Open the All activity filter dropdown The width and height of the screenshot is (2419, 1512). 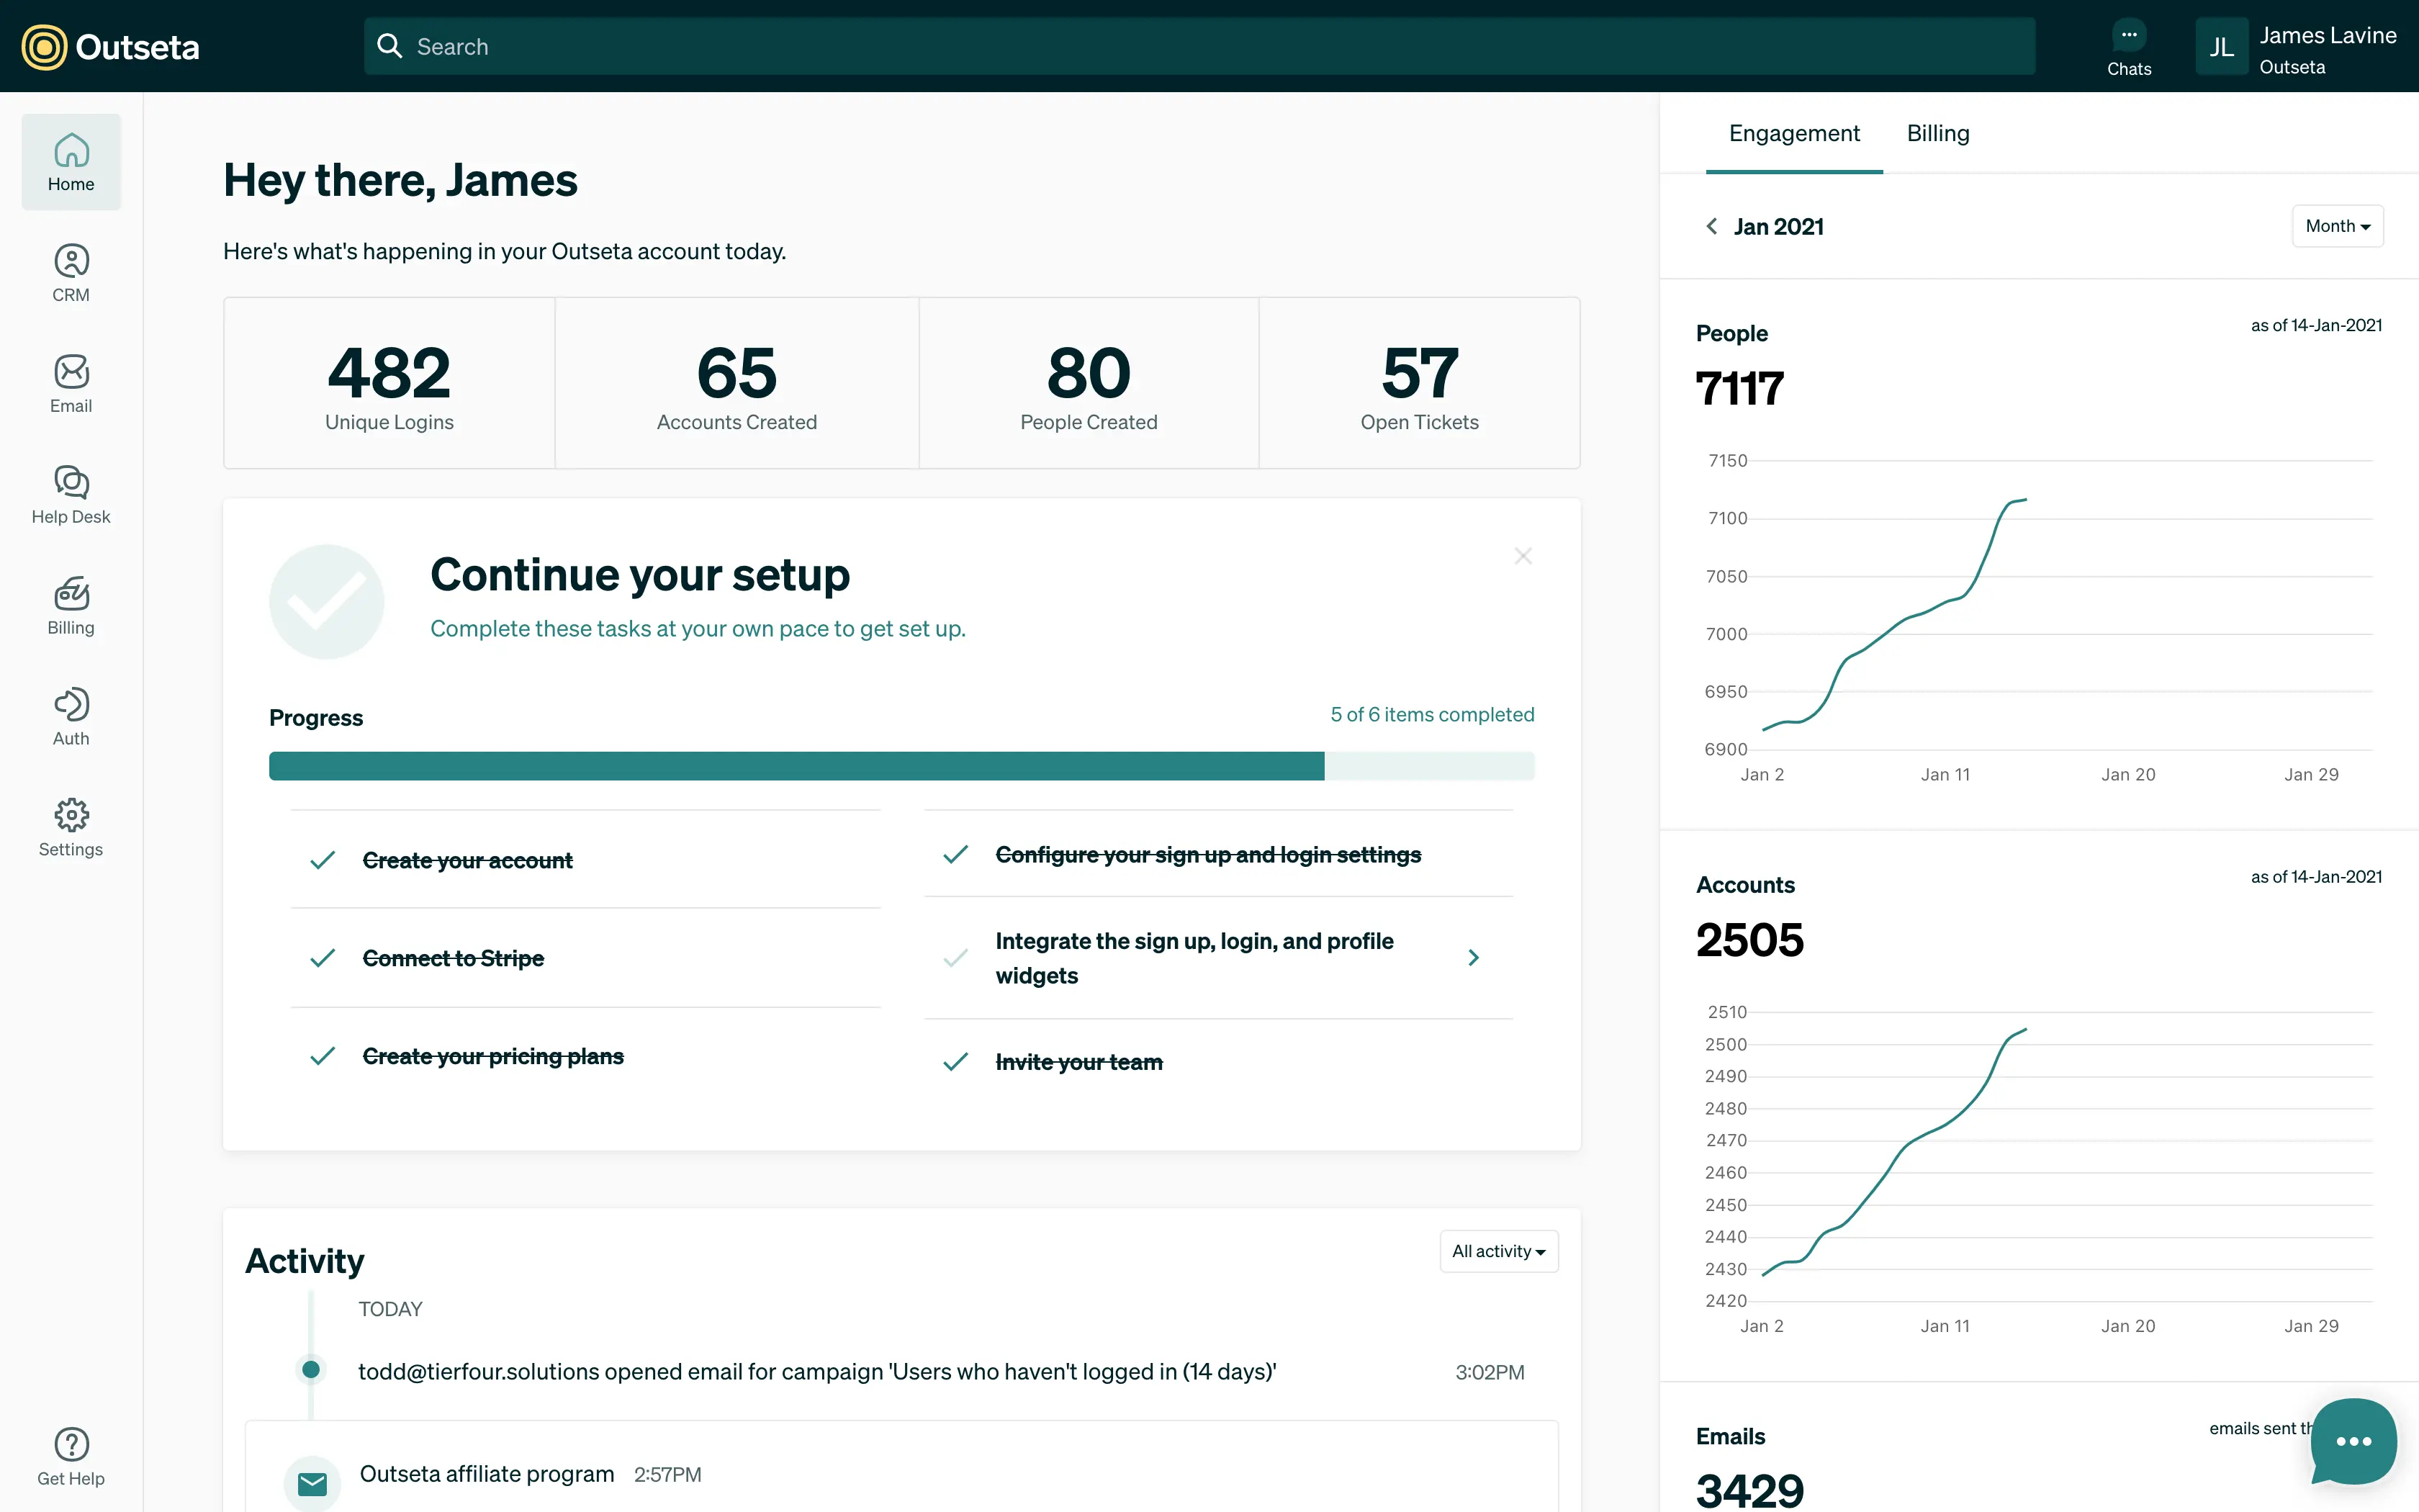1498,1251
